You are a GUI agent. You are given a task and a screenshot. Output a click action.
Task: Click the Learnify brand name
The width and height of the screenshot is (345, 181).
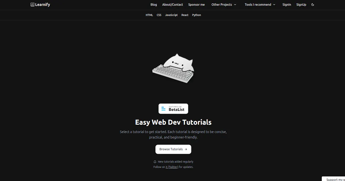coord(43,5)
